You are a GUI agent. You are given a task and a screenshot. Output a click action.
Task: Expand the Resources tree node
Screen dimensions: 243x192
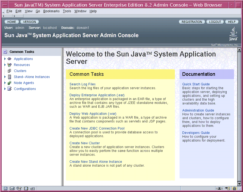pos(5,65)
